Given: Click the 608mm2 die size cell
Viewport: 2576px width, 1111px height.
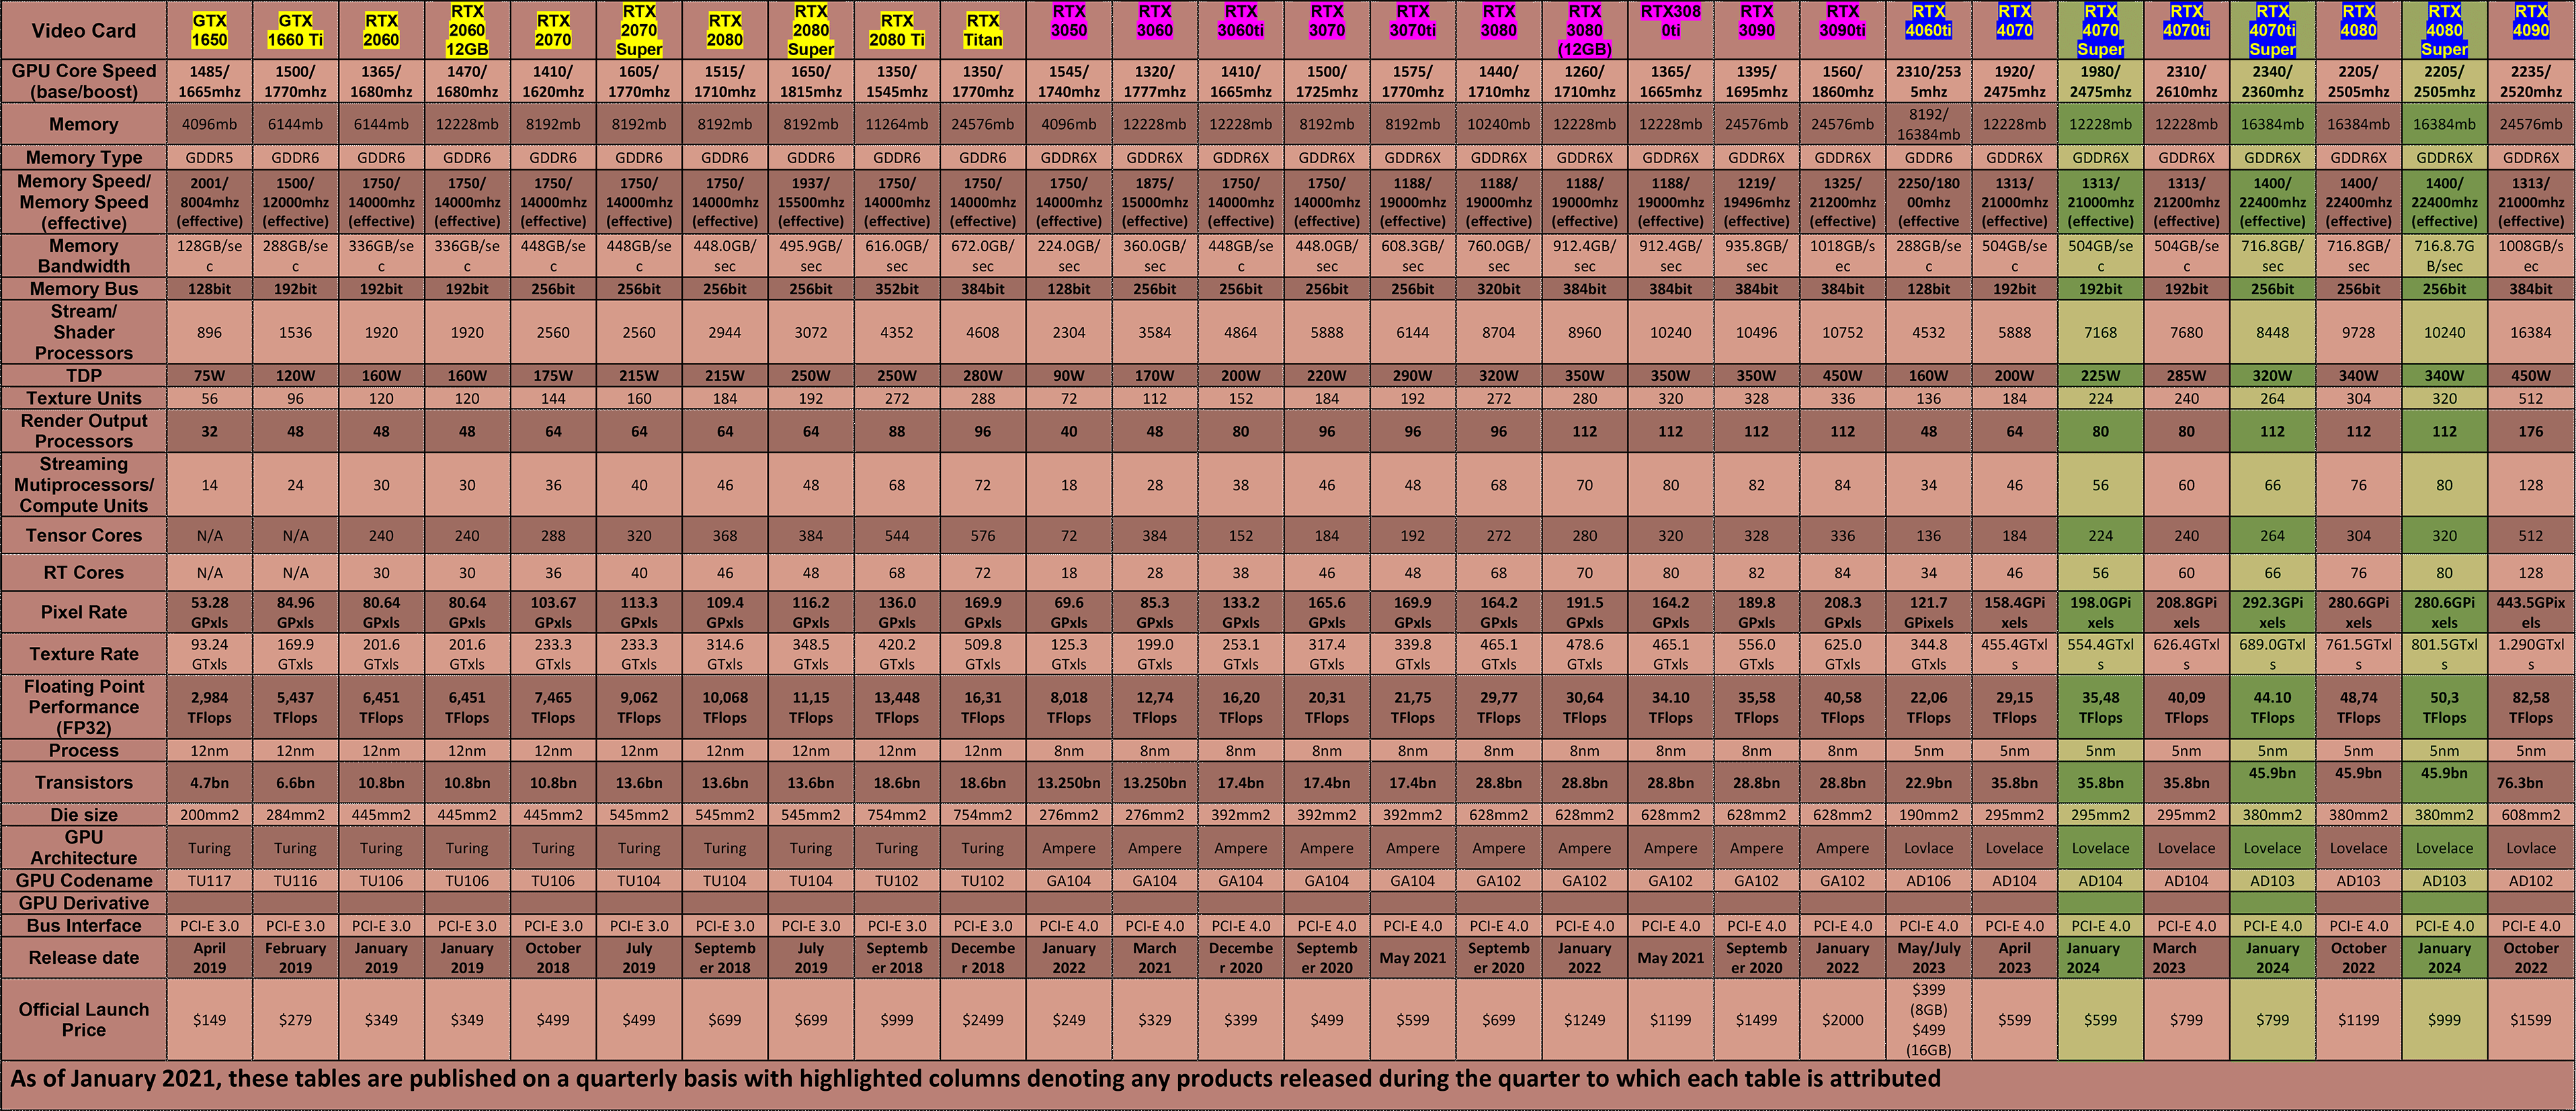Looking at the screenshot, I should [x=2531, y=814].
